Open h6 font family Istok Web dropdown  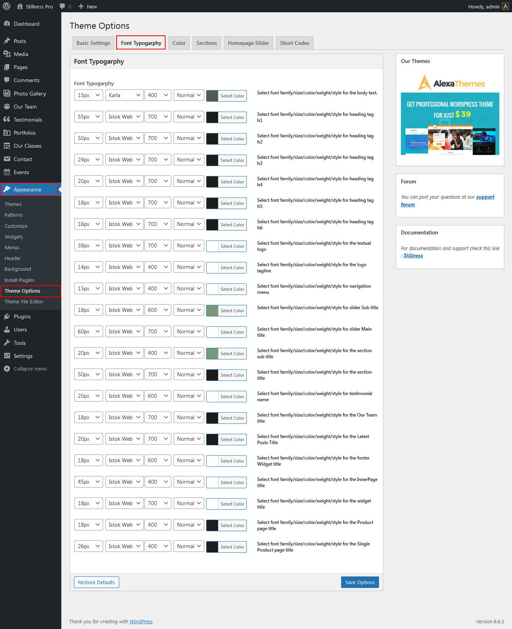(124, 224)
